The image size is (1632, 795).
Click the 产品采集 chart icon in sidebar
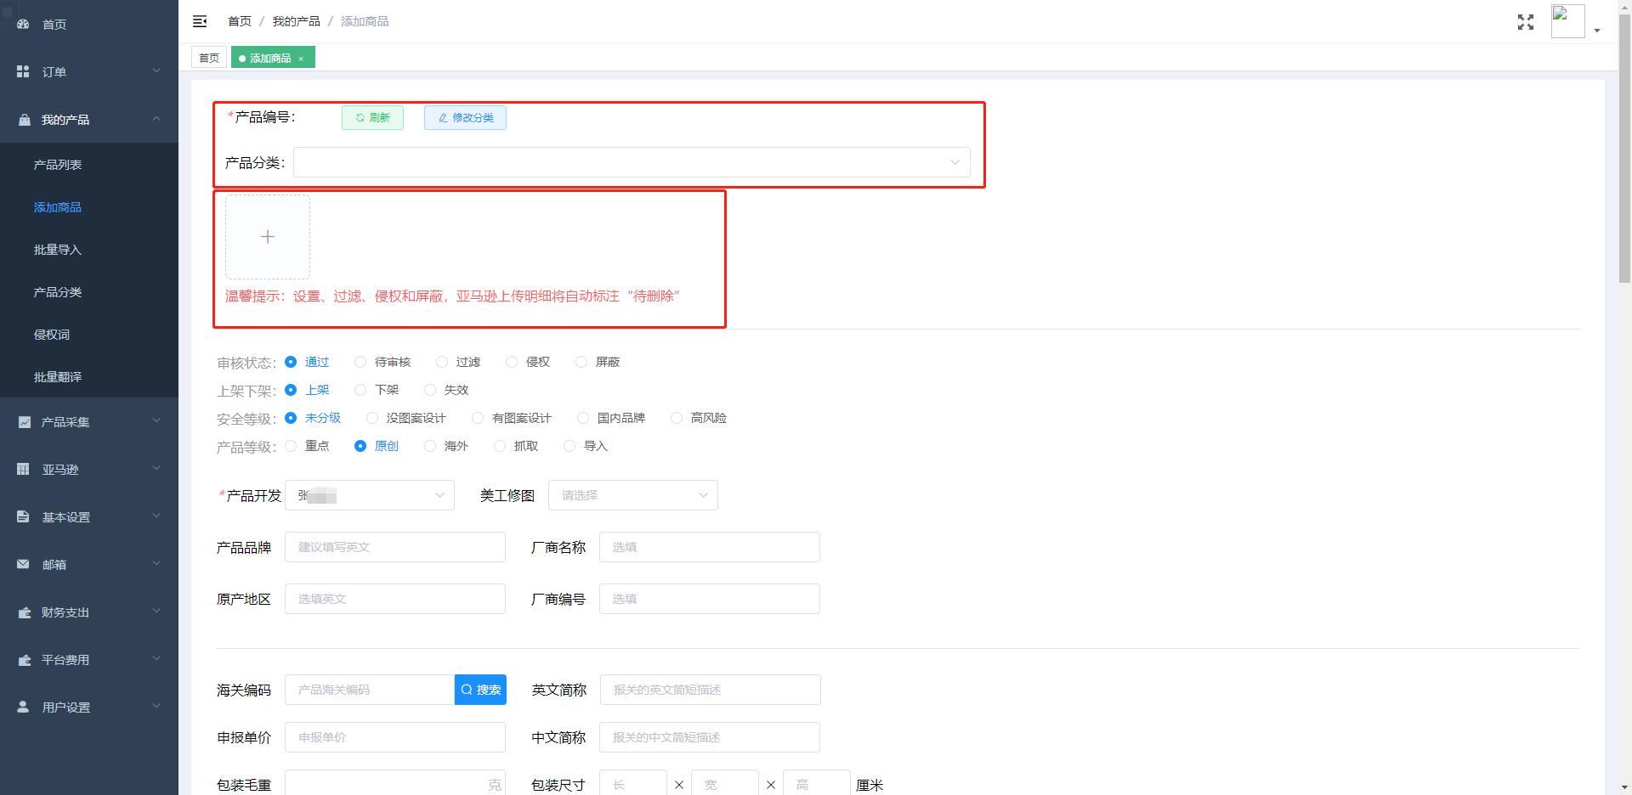click(24, 422)
